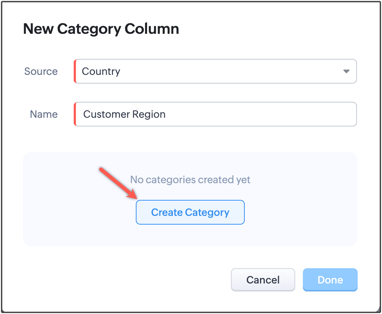Click the 'No categories created yet' message
This screenshot has height=314, width=382.
pyautogui.click(x=190, y=180)
